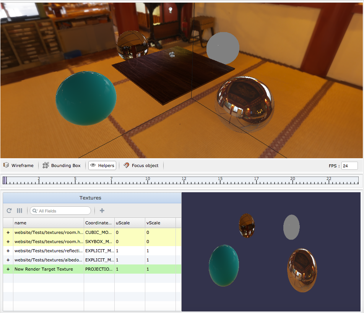Click the timeline playhead at the ruler start
The image size is (364, 313).
click(x=5, y=180)
